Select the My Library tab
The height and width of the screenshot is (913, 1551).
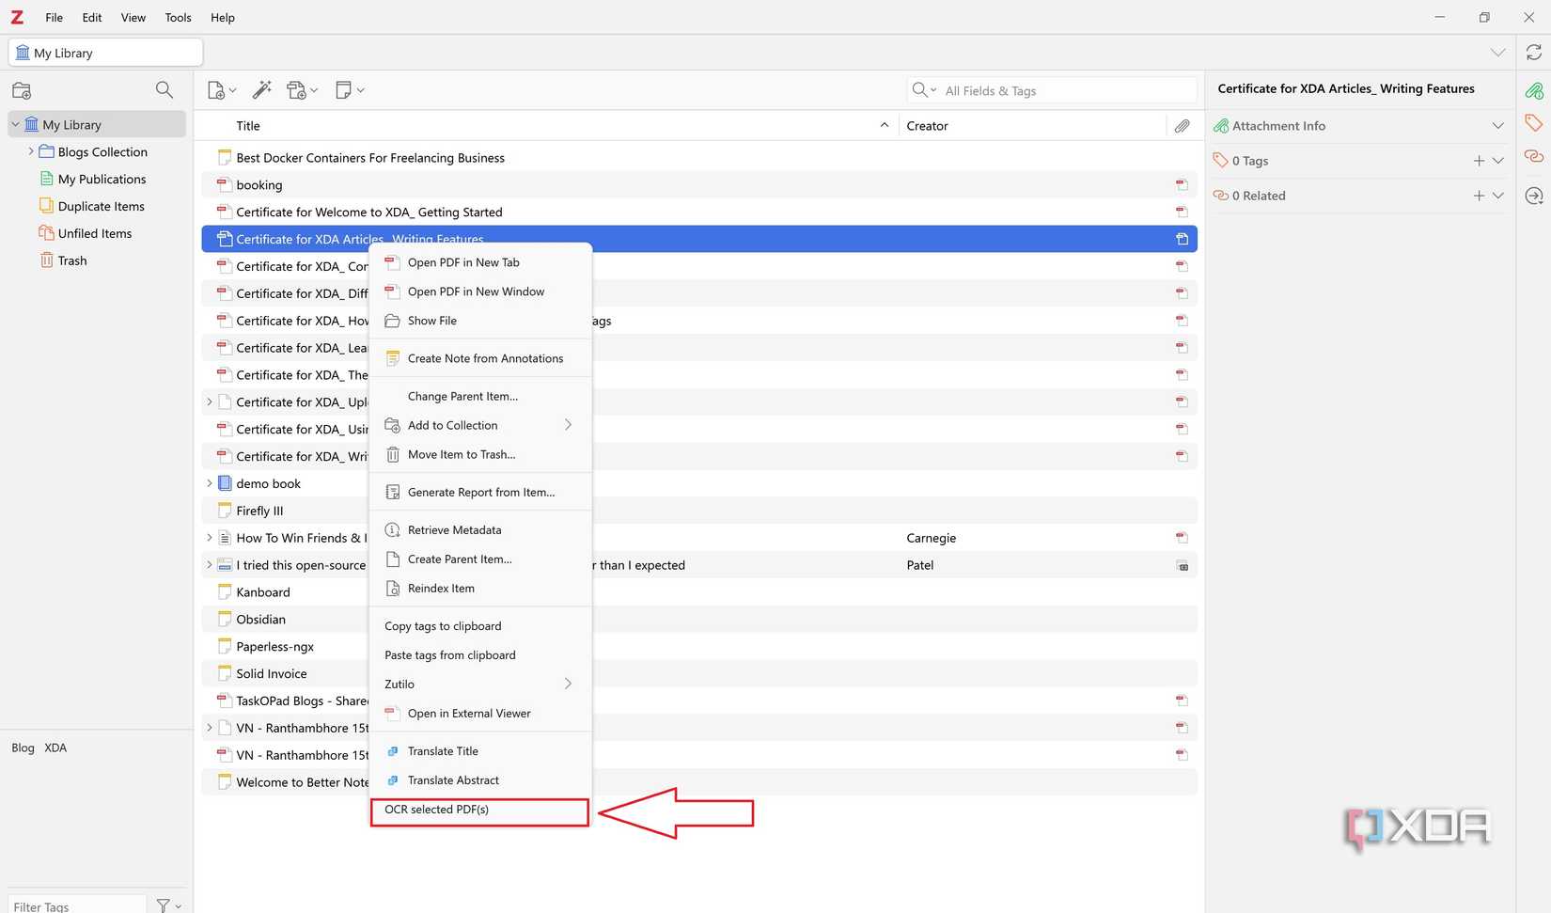(x=106, y=53)
